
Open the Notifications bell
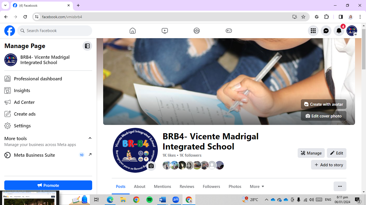[x=339, y=30]
